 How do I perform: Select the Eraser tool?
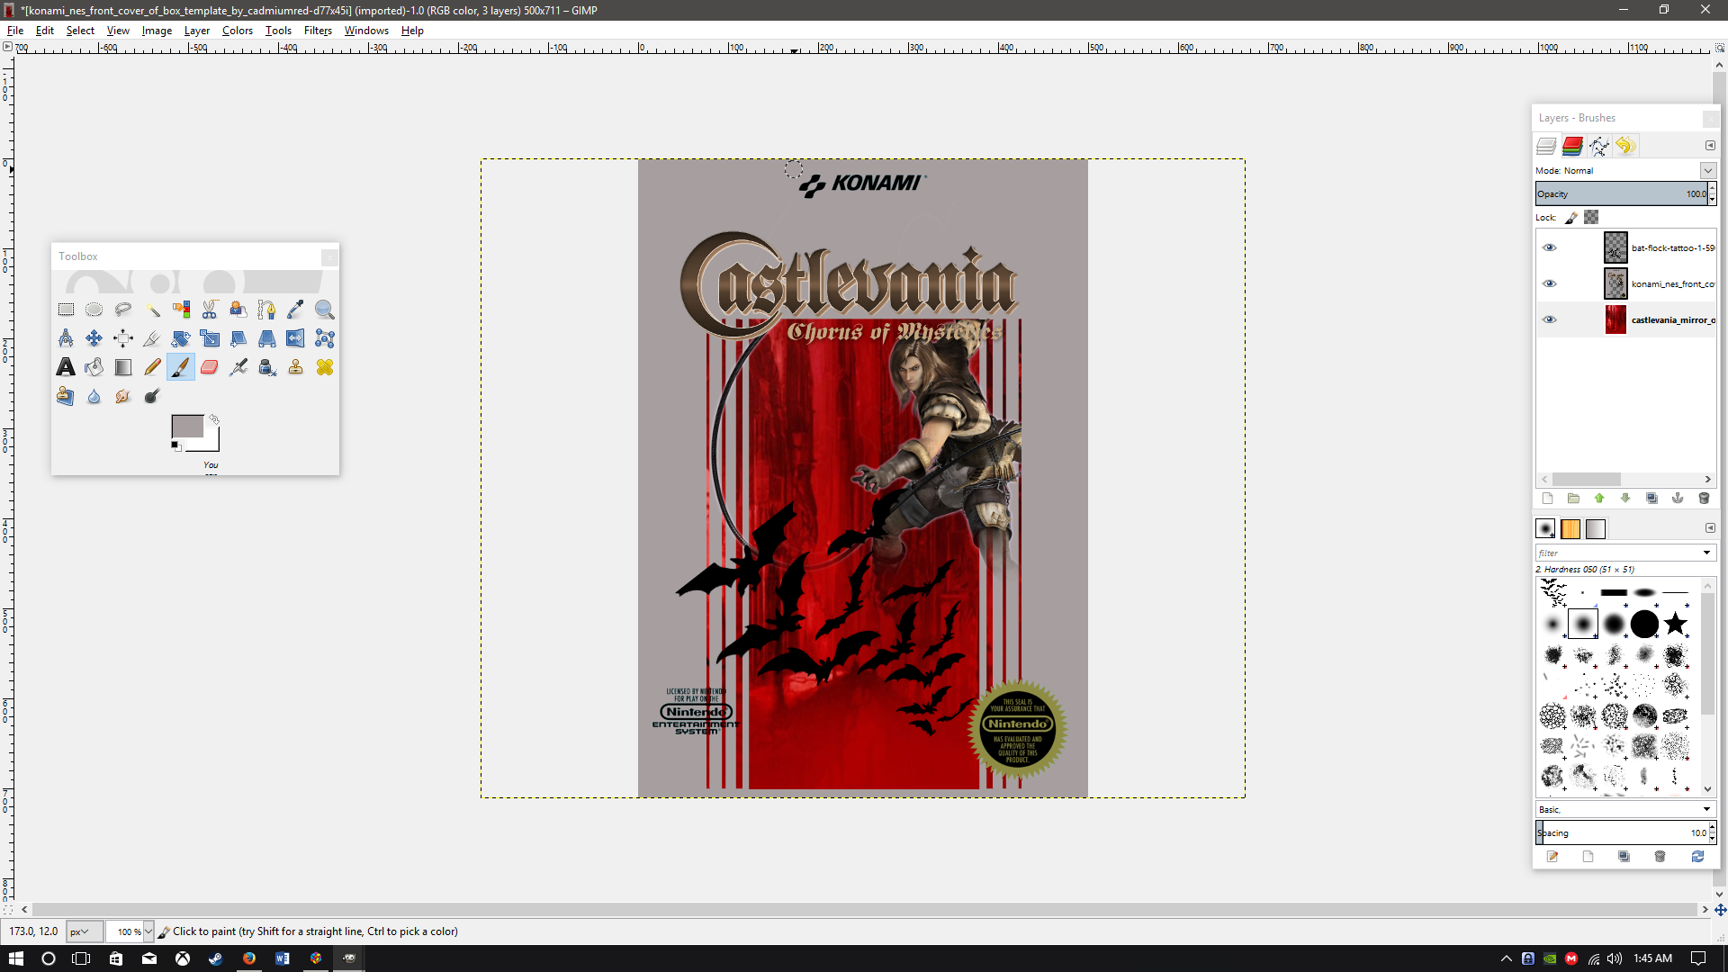pos(210,367)
